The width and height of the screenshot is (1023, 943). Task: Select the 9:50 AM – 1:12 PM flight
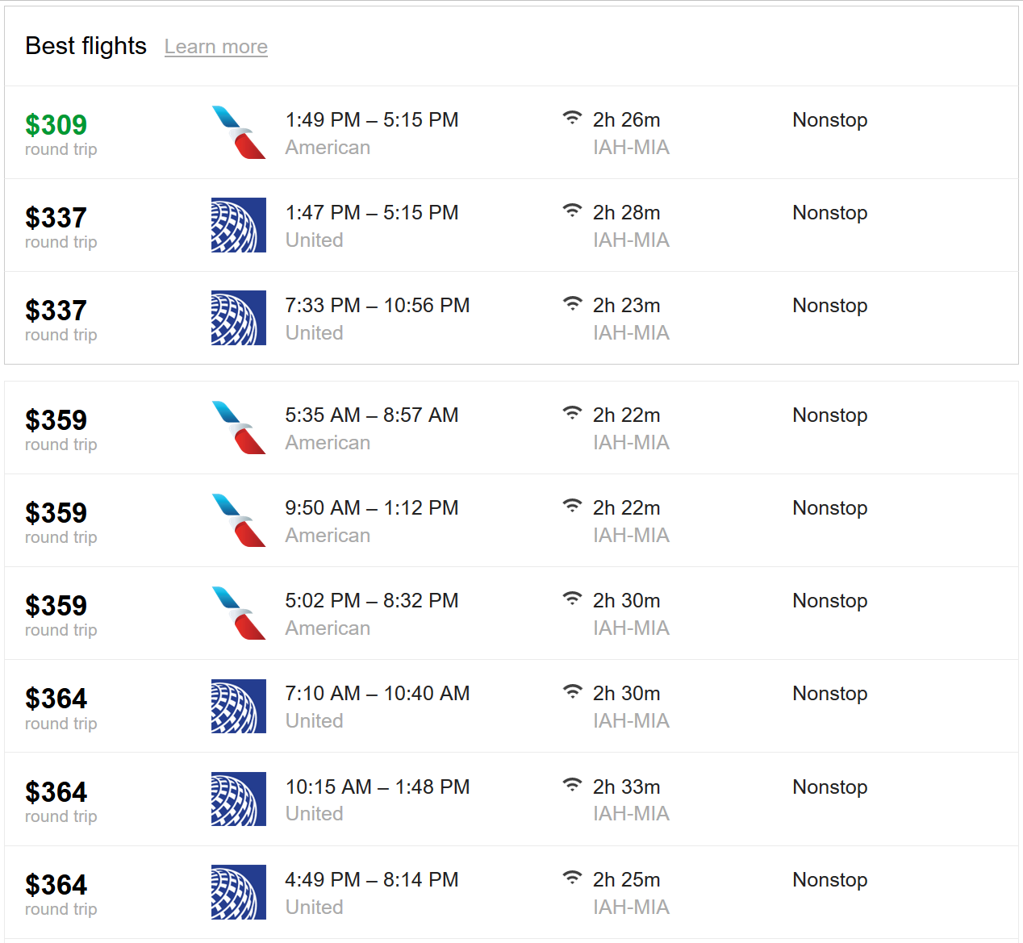pyautogui.click(x=372, y=508)
